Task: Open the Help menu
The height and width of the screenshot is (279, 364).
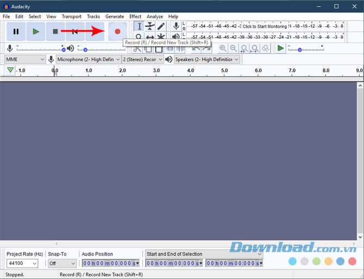Action: pyautogui.click(x=173, y=16)
